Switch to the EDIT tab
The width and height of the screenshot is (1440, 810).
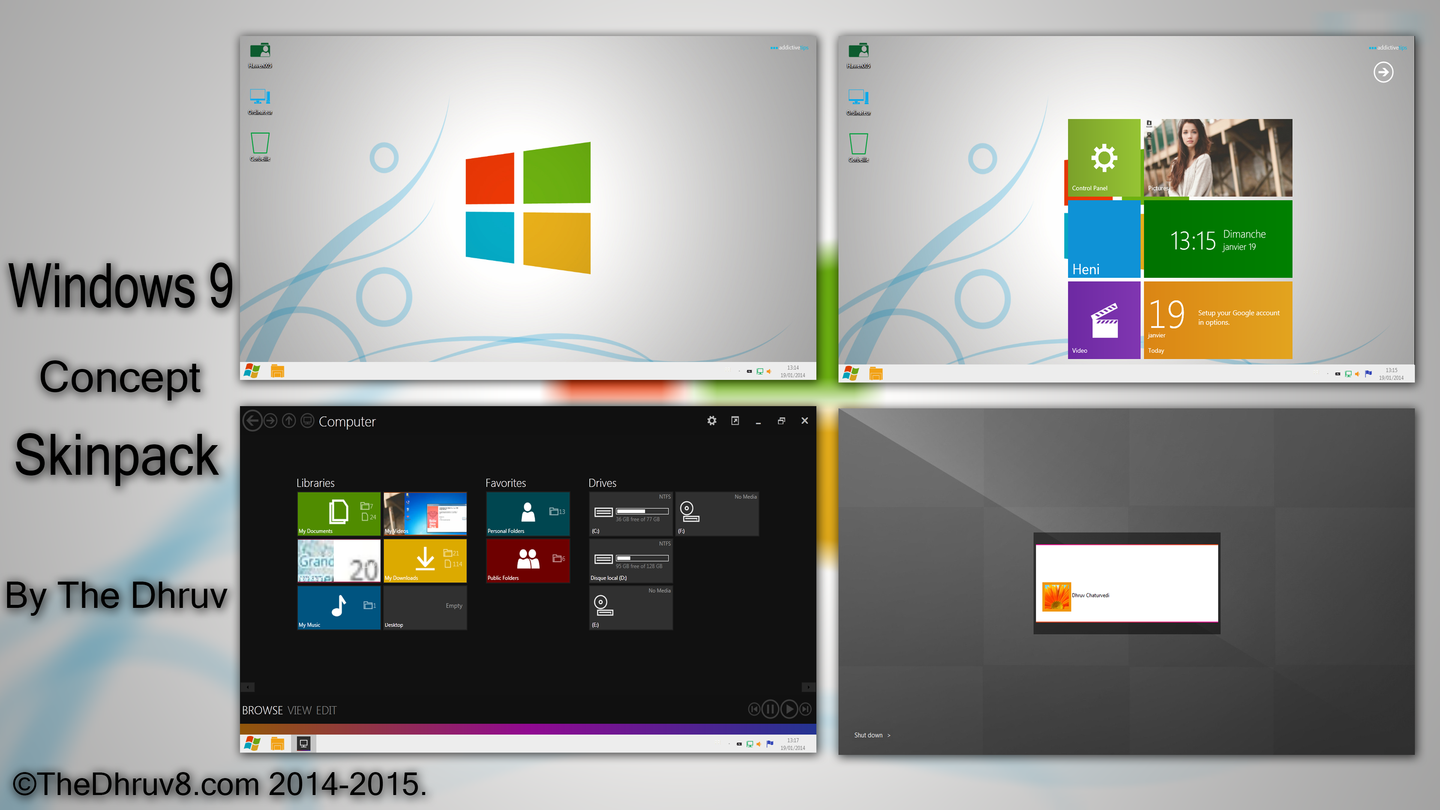(x=326, y=711)
